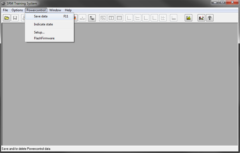This screenshot has width=240, height=153.
Task: Click the tile windows horizontally icon
Action: coord(119,18)
